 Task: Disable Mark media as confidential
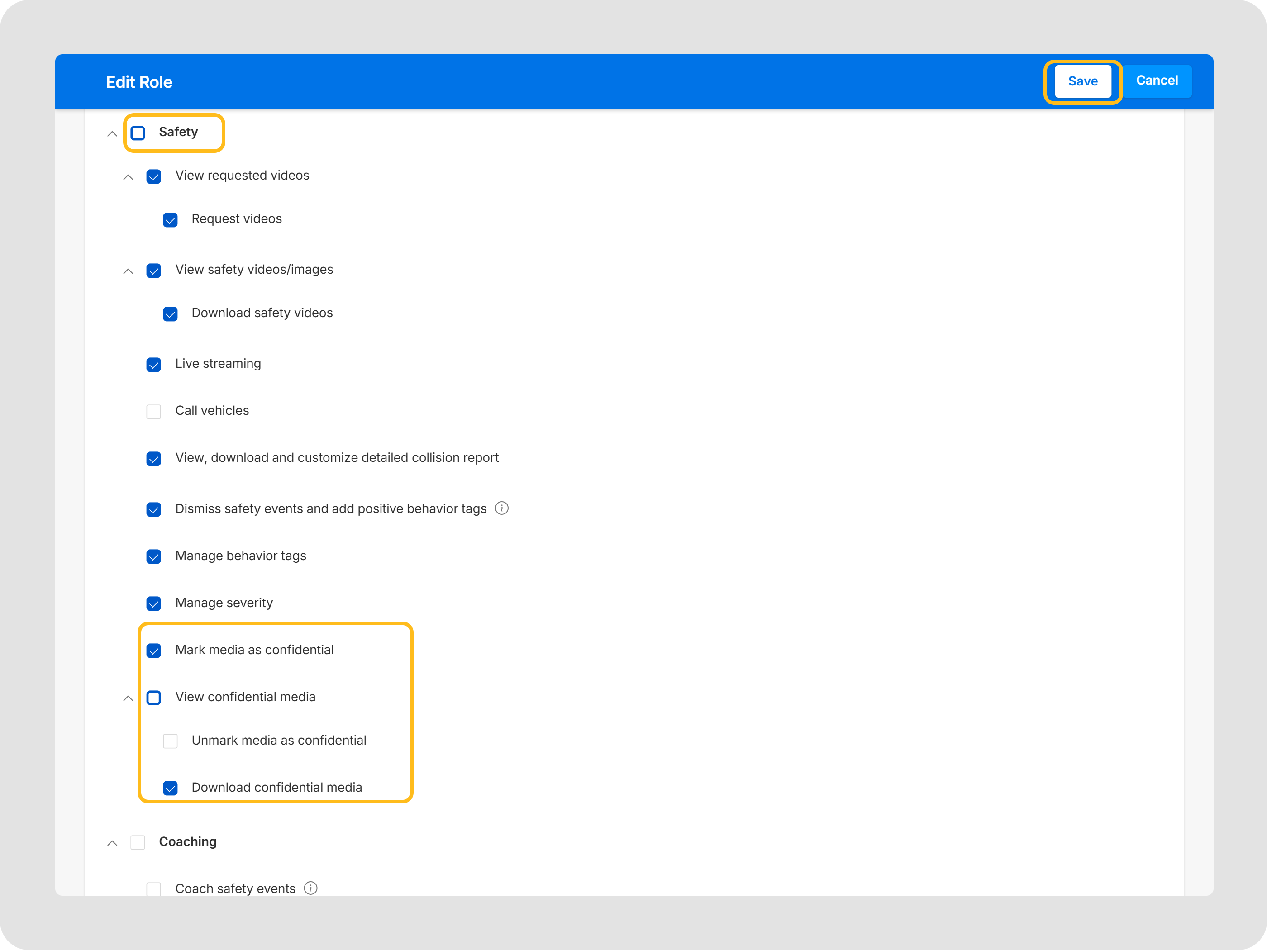pos(153,651)
